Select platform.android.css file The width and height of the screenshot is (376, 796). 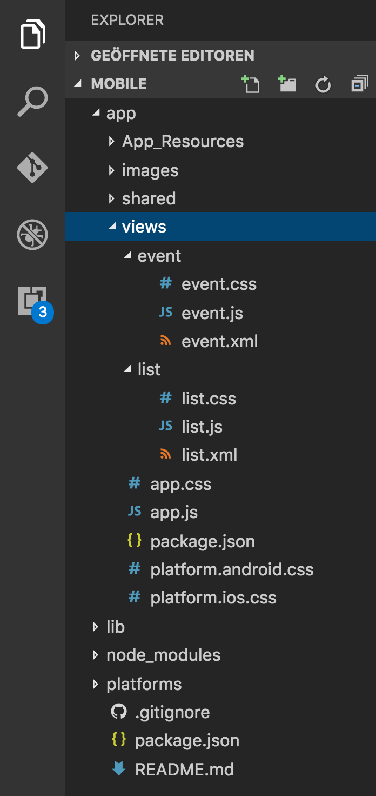click(x=232, y=569)
